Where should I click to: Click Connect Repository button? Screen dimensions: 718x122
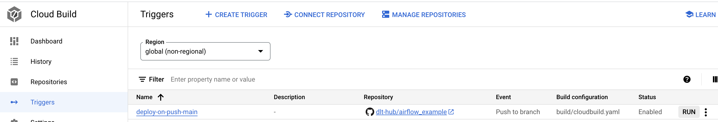click(x=324, y=15)
